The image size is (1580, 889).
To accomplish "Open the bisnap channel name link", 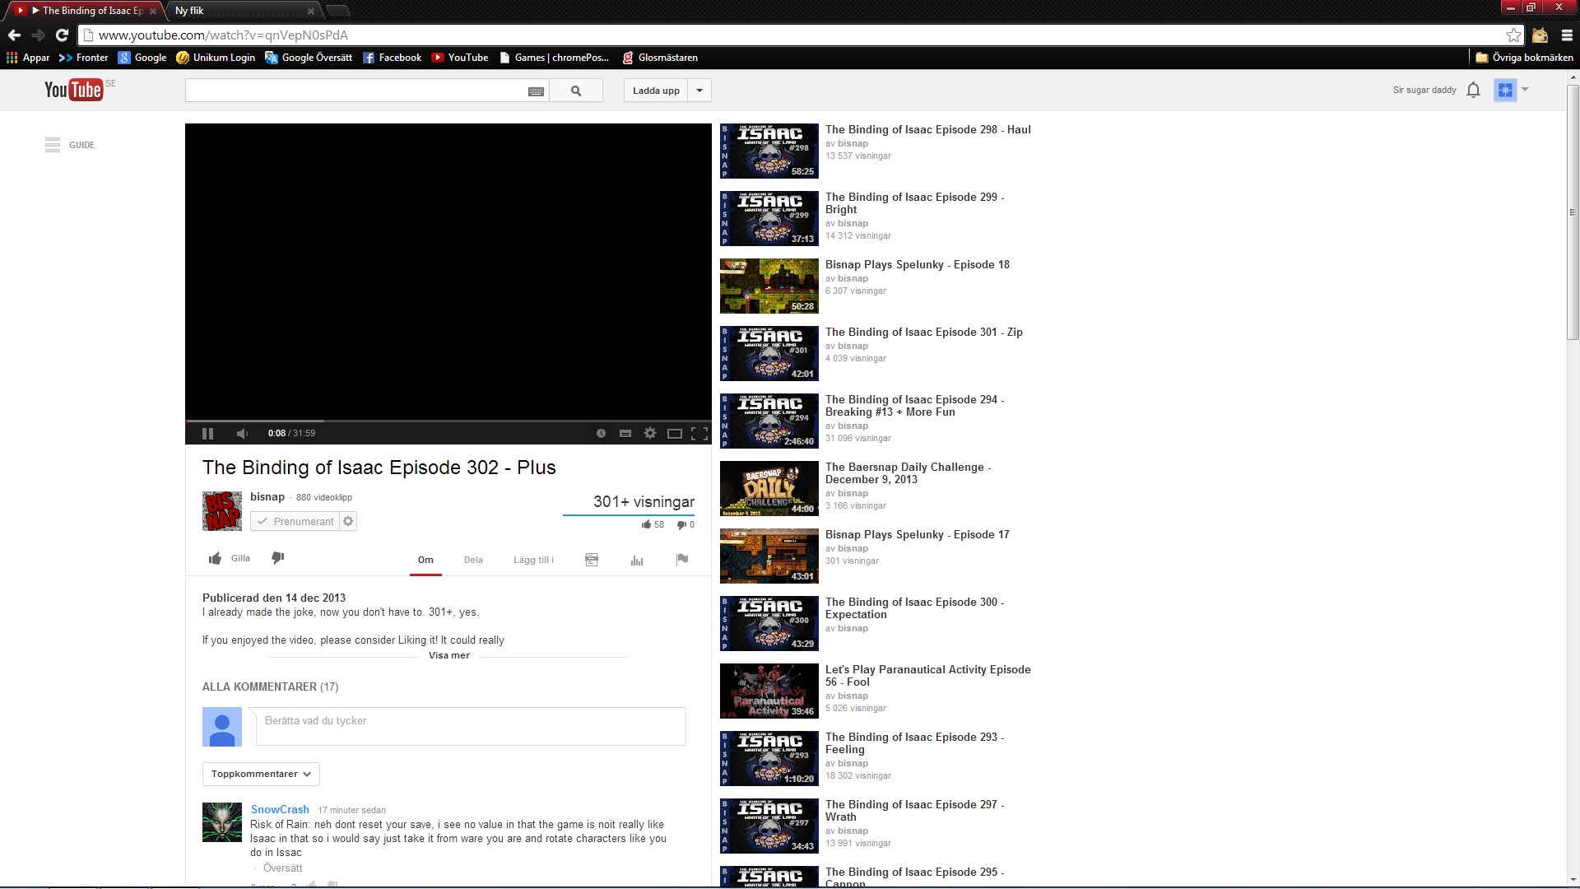I will 267,496.
